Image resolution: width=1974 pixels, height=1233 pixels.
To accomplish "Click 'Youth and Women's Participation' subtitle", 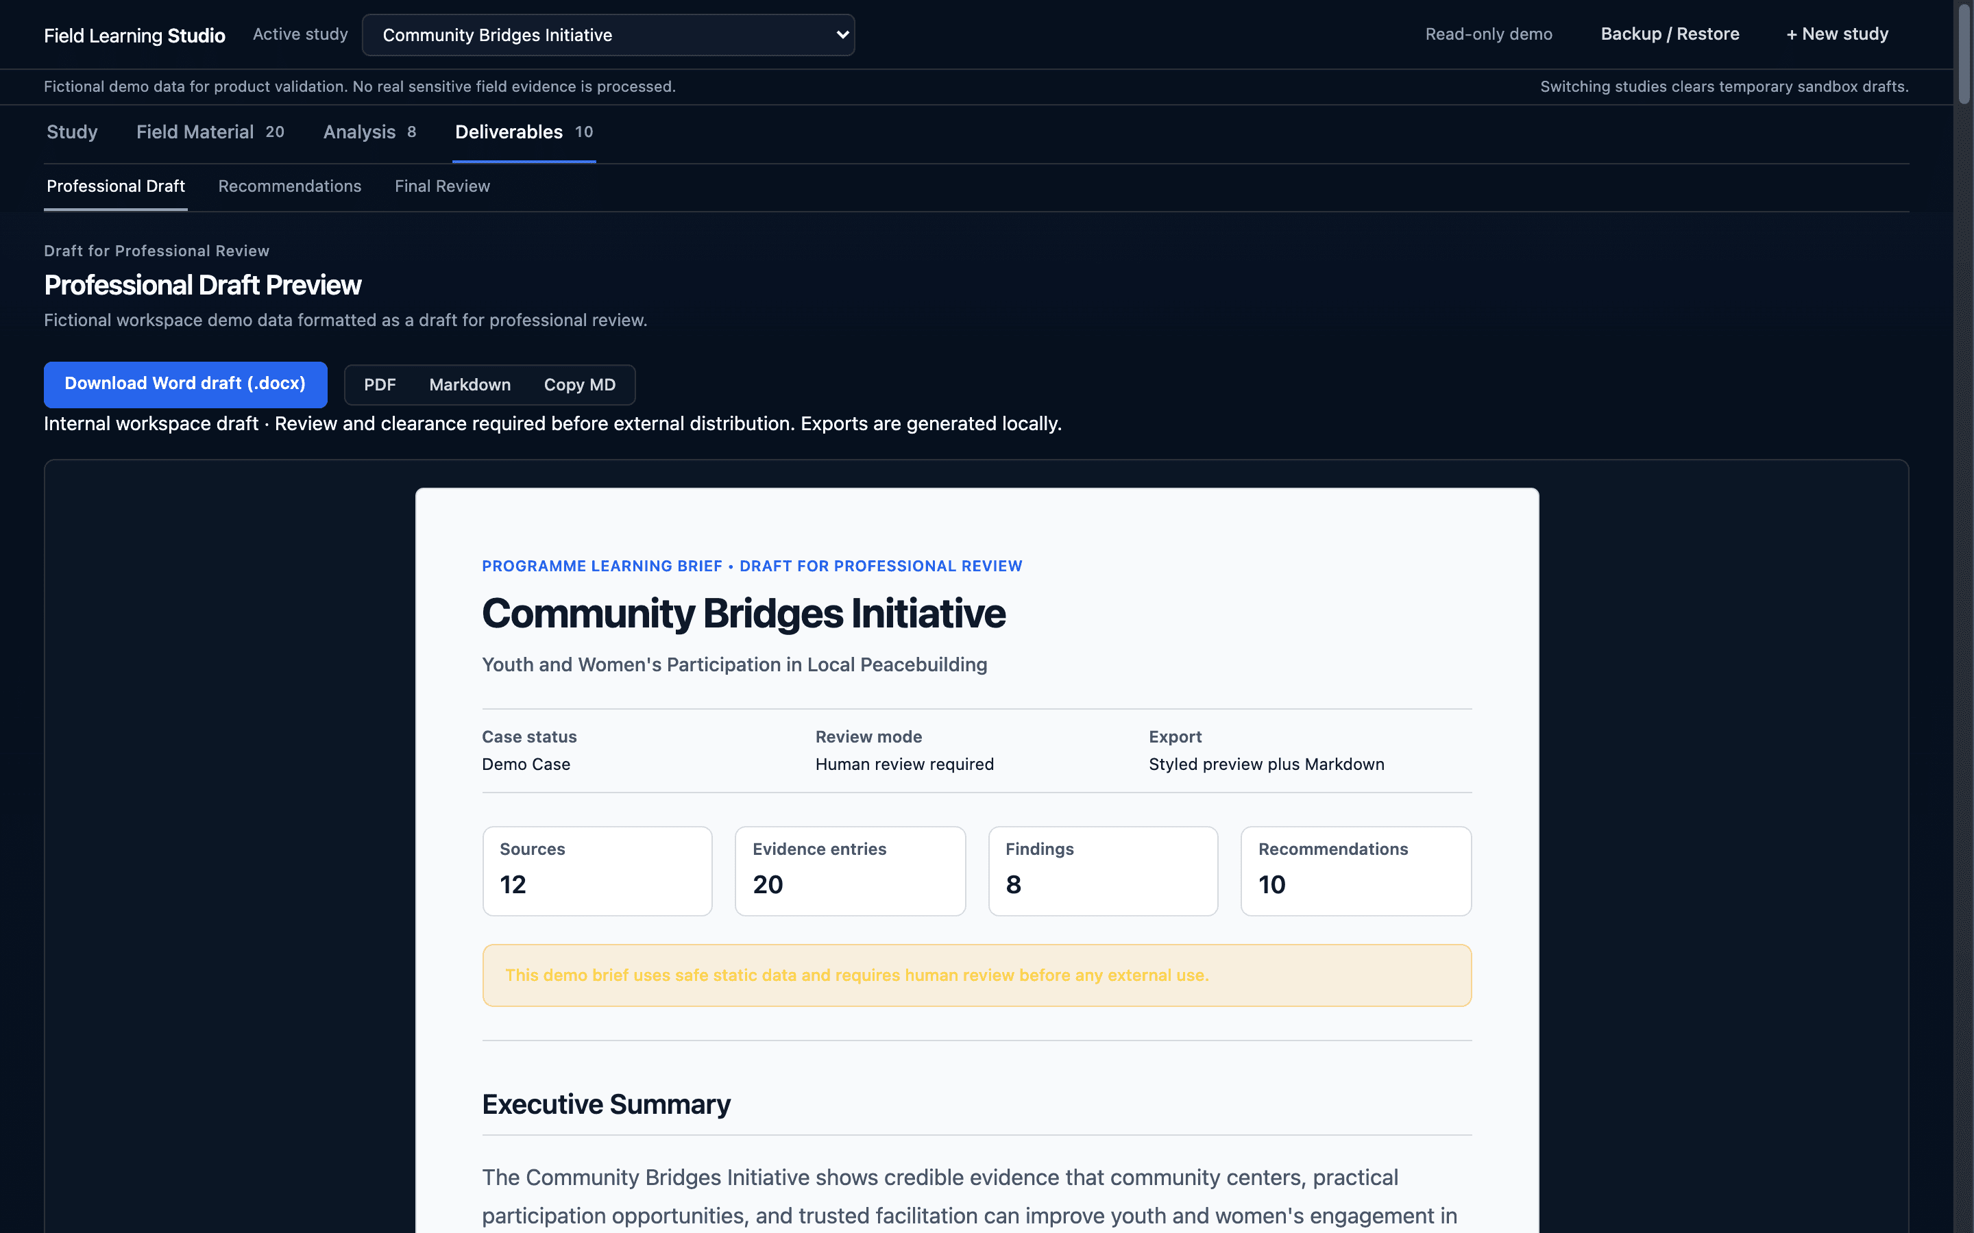I will click(734, 664).
